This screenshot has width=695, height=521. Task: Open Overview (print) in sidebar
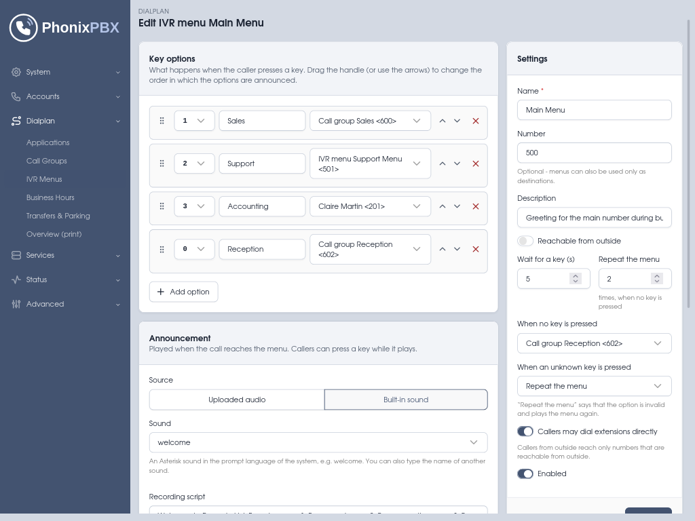[x=54, y=234]
